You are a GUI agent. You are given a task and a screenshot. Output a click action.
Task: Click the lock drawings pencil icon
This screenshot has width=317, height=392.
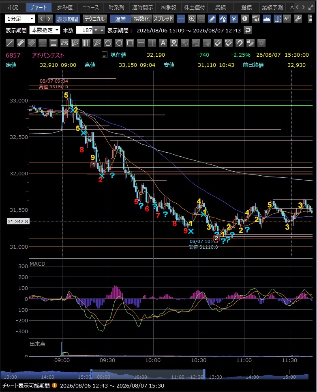click(251, 43)
